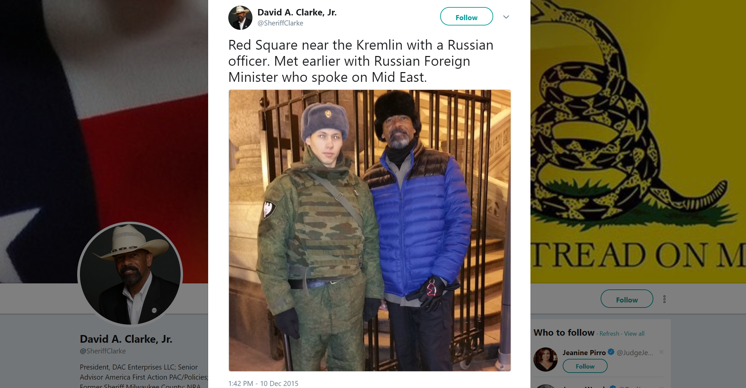Click the @SheriffClarke handle in the tweet header
Image resolution: width=746 pixels, height=388 pixels.
click(280, 23)
